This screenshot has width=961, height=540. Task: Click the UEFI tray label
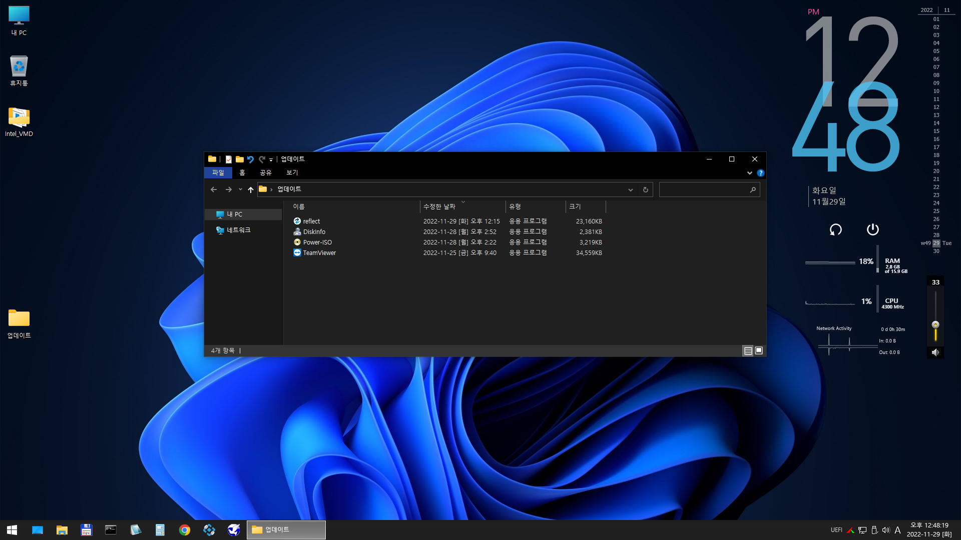tap(836, 530)
